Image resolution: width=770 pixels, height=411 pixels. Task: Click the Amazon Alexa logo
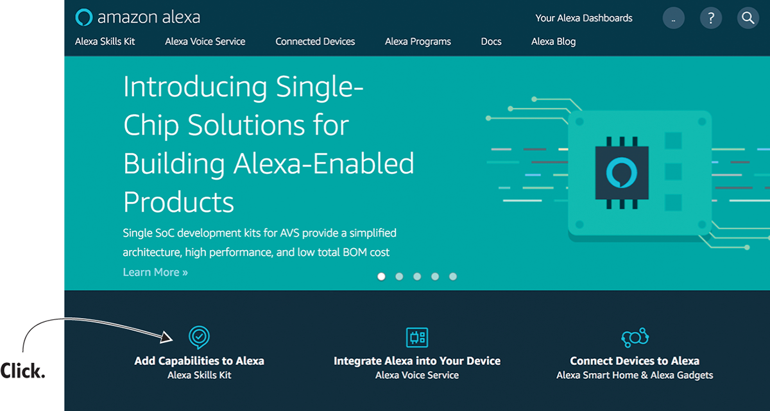pyautogui.click(x=137, y=17)
